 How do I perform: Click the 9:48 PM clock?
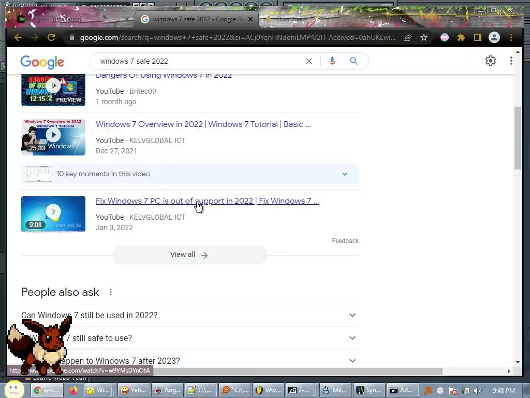[504, 391]
